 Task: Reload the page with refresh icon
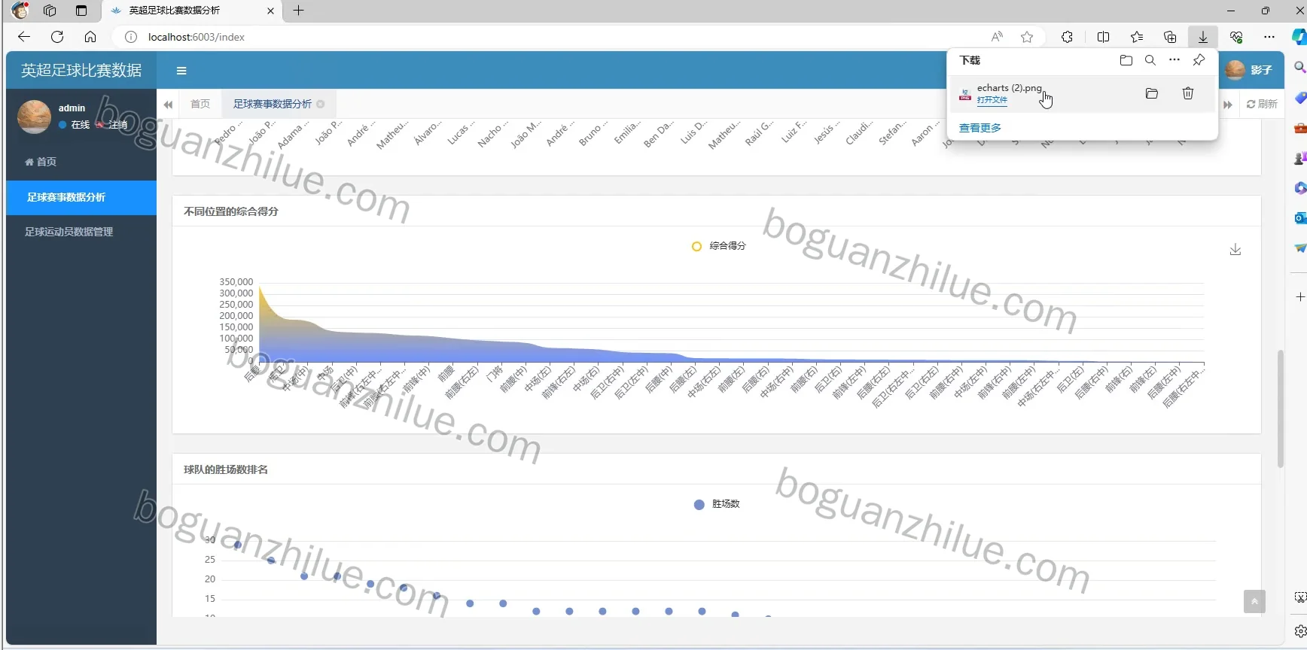(x=57, y=37)
